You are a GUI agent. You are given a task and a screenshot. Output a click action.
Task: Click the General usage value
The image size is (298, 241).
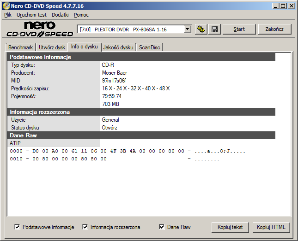tap(110, 120)
